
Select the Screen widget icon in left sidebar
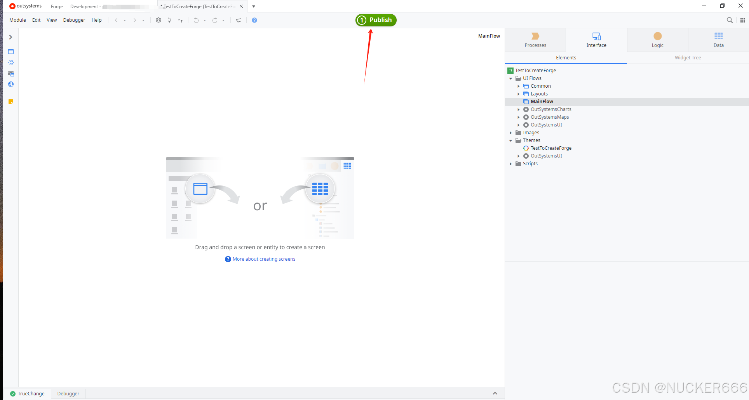[x=11, y=52]
